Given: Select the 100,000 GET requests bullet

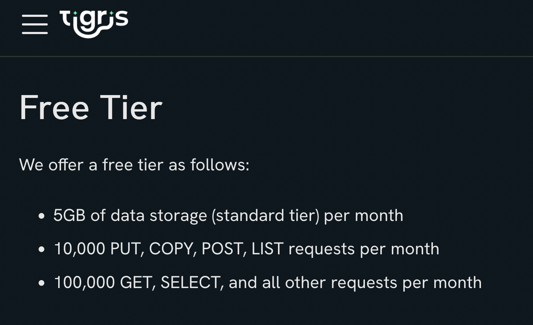Looking at the screenshot, I should [x=268, y=282].
